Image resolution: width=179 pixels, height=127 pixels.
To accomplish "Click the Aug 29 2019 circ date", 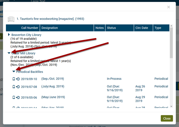I will coord(140,99).
